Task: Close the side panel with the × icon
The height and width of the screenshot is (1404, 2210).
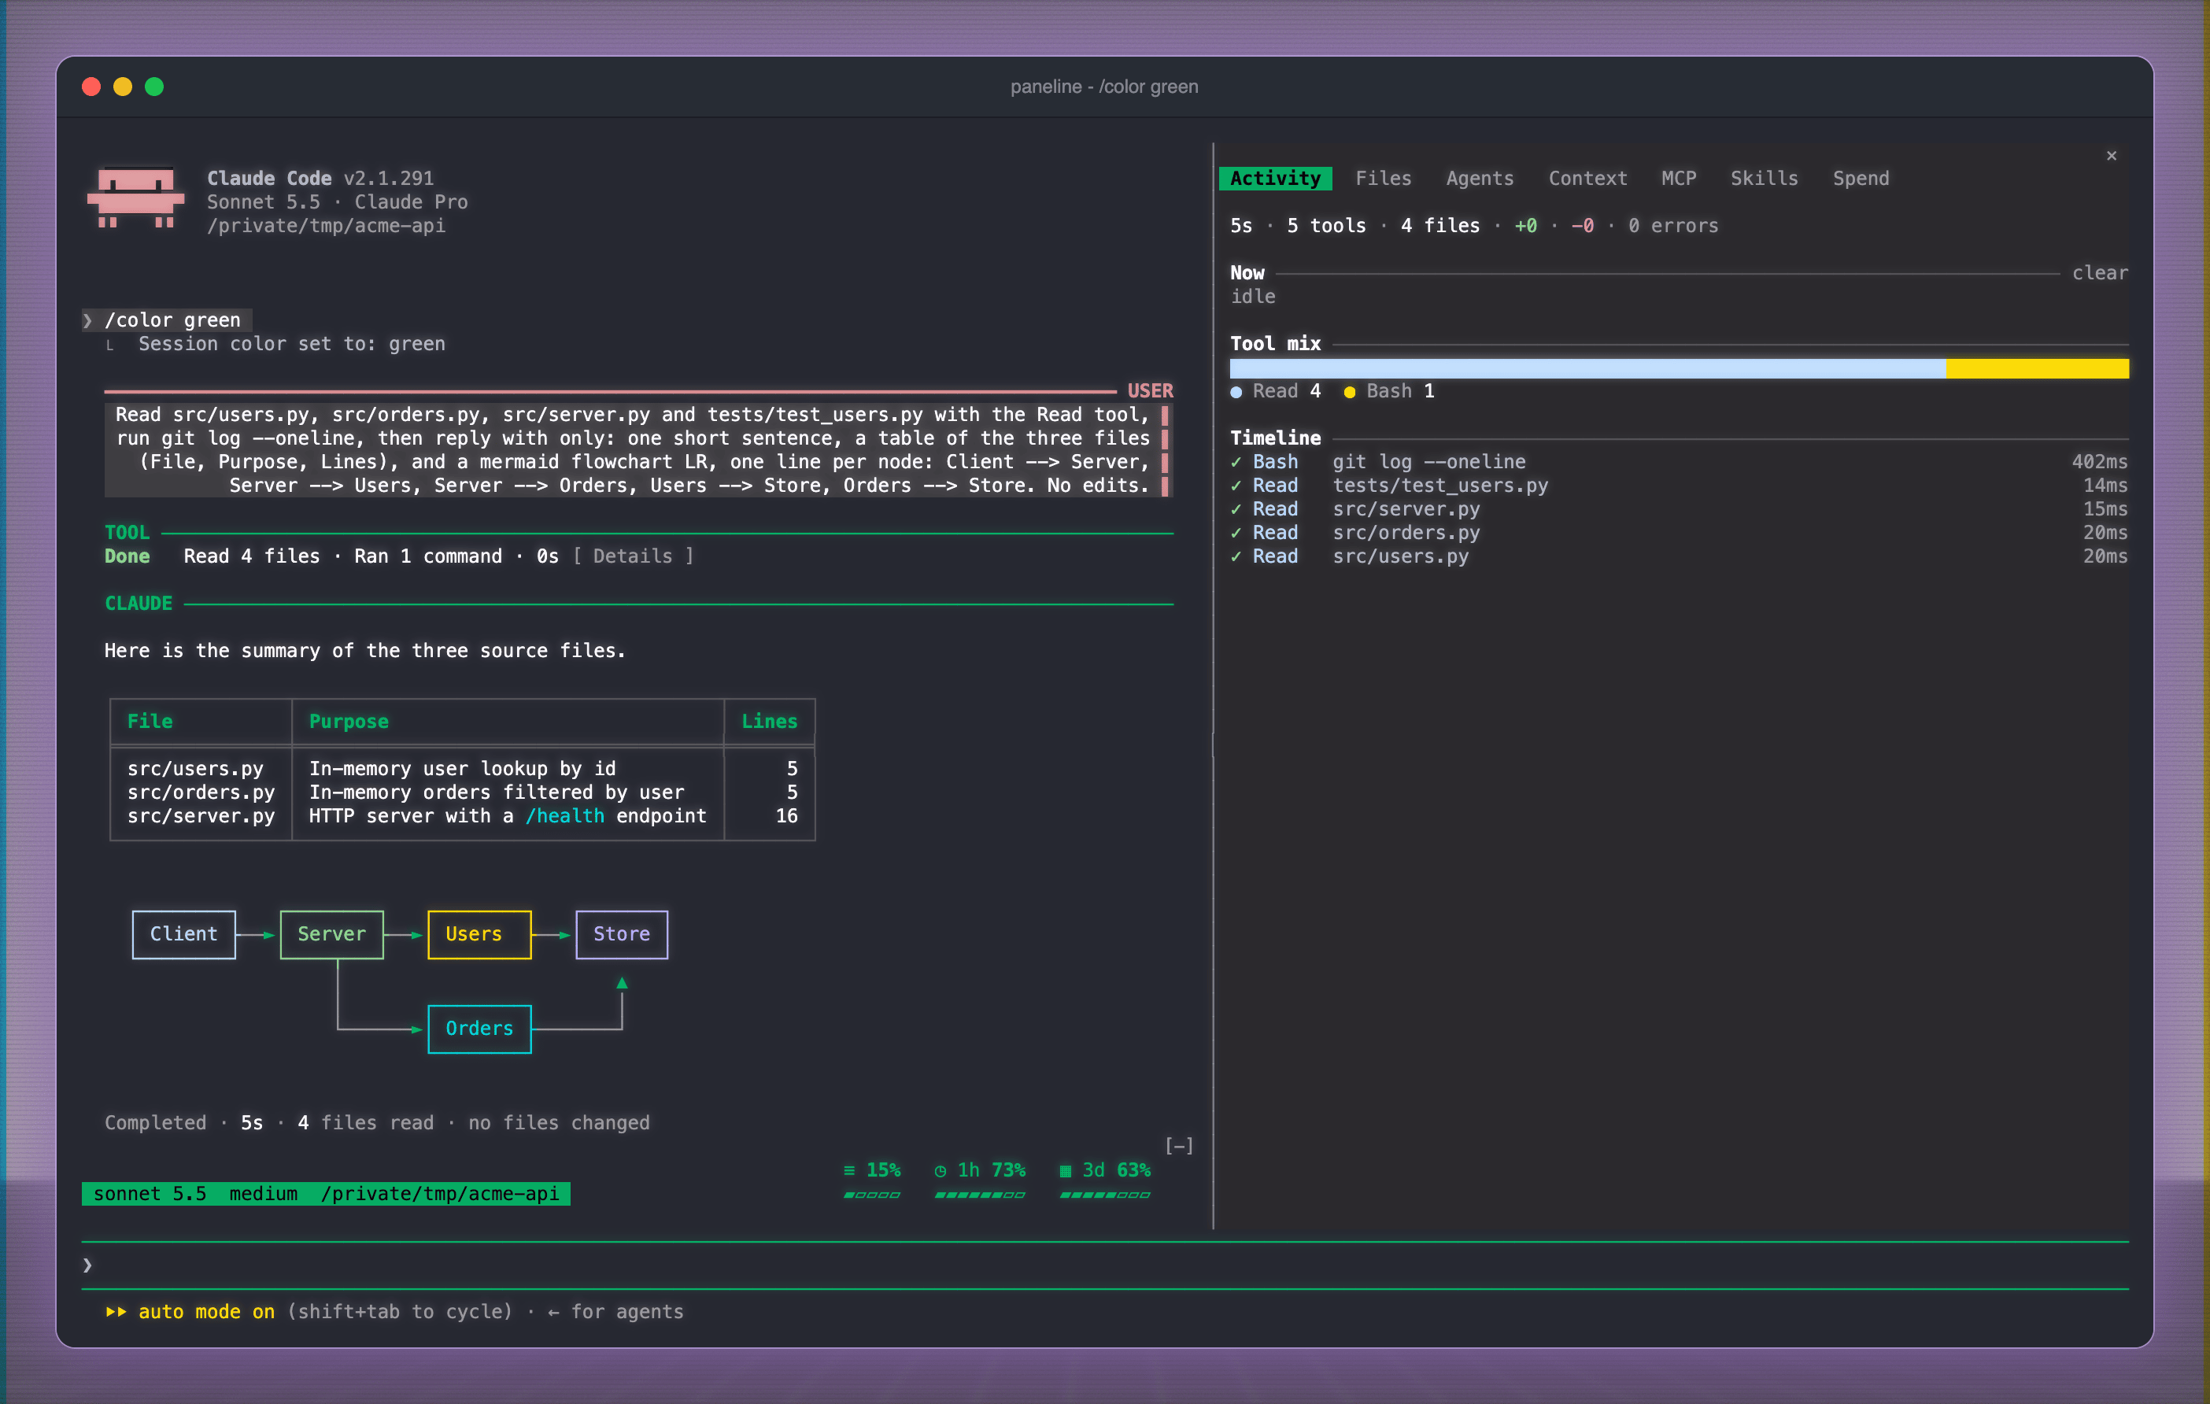Action: [x=2111, y=155]
